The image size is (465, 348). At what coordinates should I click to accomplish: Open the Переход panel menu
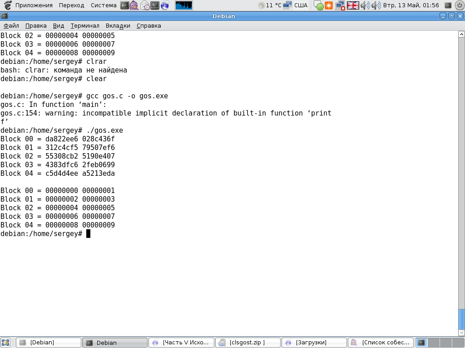point(71,5)
